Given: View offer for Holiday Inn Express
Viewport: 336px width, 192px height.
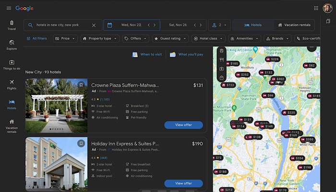Looking at the screenshot, I should coord(183,183).
